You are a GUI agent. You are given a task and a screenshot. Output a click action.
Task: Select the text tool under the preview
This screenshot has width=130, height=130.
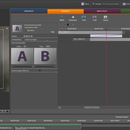pos(4,112)
